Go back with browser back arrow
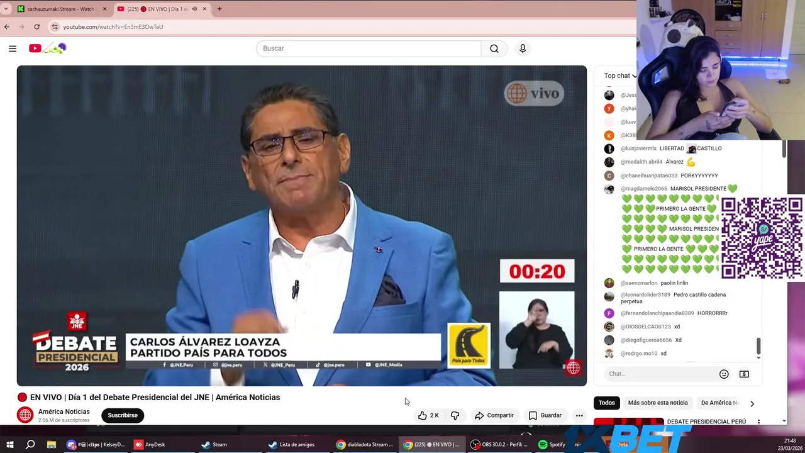The image size is (805, 453). coord(7,27)
